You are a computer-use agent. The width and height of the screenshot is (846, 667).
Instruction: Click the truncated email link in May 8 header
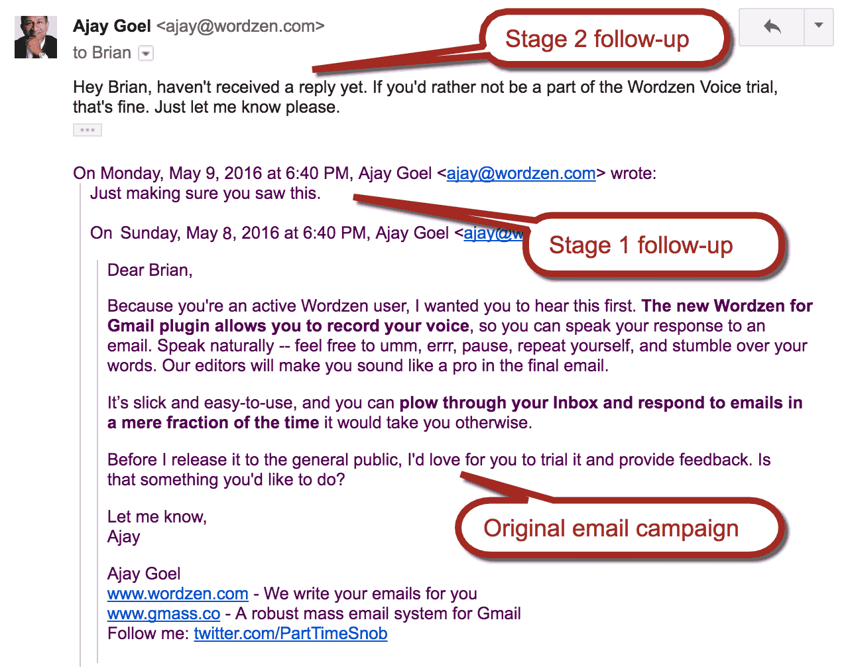493,233
